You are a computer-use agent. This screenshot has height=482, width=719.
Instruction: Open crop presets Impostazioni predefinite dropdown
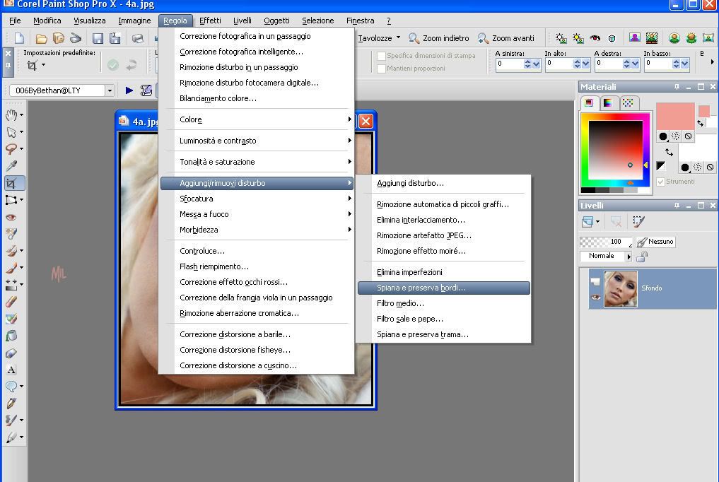44,64
